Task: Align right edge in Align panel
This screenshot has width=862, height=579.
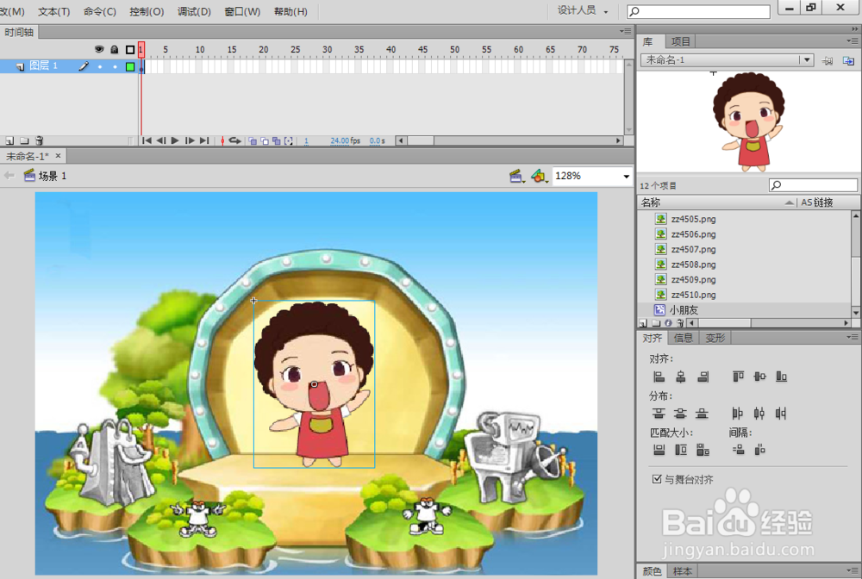Action: pyautogui.click(x=703, y=377)
